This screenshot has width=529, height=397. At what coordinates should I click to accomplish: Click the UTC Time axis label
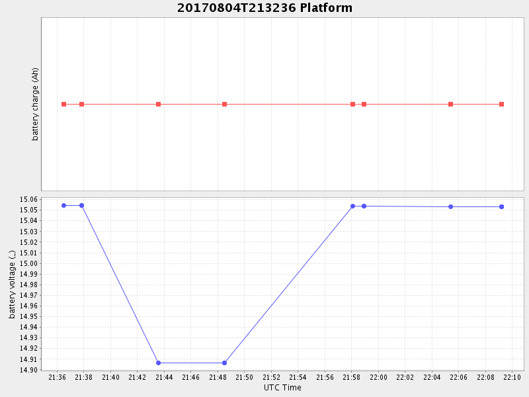282,388
